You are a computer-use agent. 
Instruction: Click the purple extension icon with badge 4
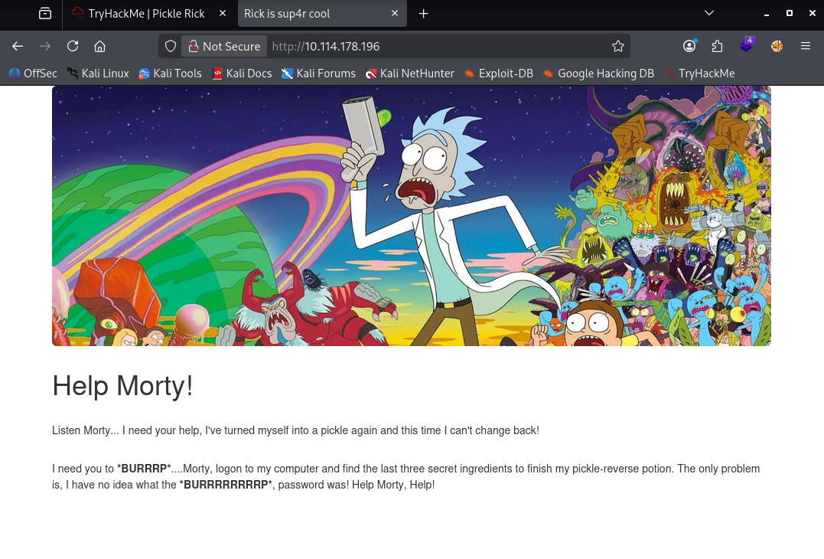[x=746, y=46]
